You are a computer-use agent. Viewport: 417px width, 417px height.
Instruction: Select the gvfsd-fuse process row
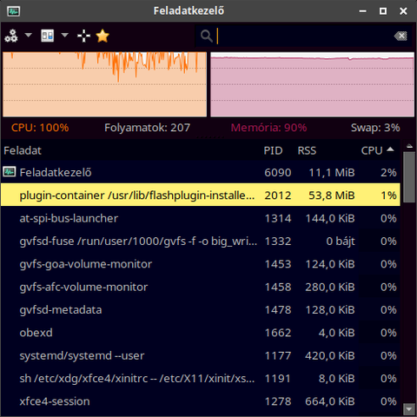click(201, 241)
